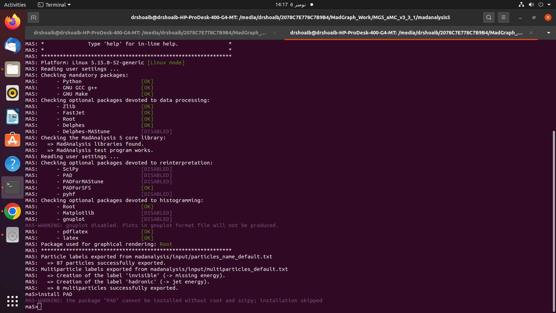Image resolution: width=556 pixels, height=313 pixels.
Task: Select the Terminal icon in the dock
Action: click(13, 187)
